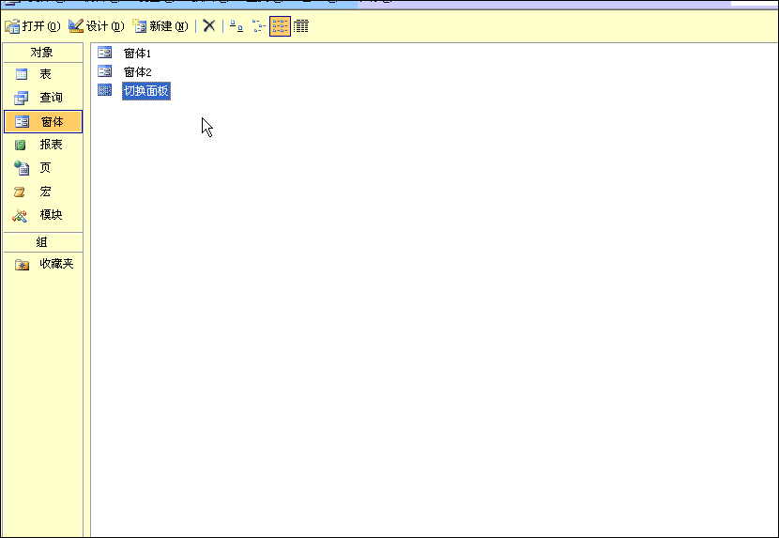Click the form icon beside 窗体2
This screenshot has height=538, width=779.
click(x=105, y=71)
